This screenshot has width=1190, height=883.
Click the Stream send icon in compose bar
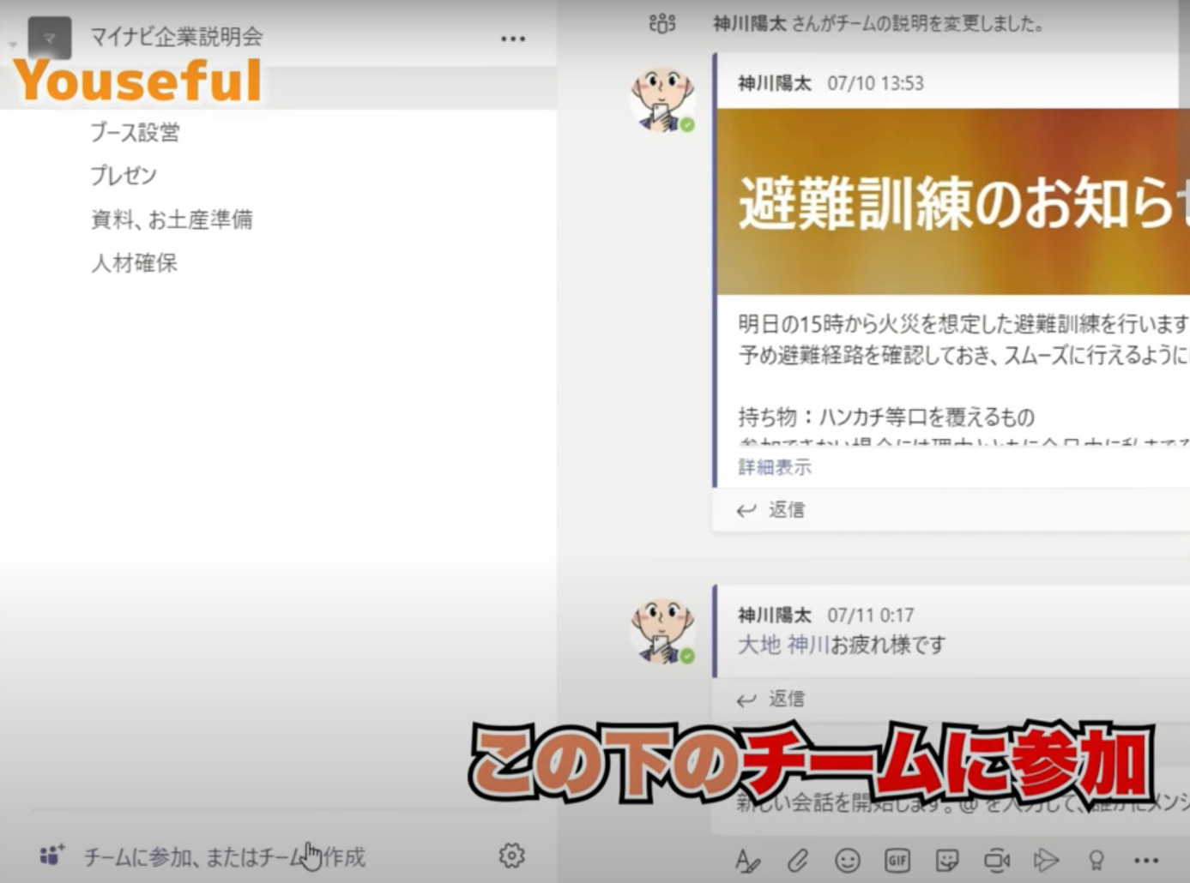click(x=1046, y=860)
